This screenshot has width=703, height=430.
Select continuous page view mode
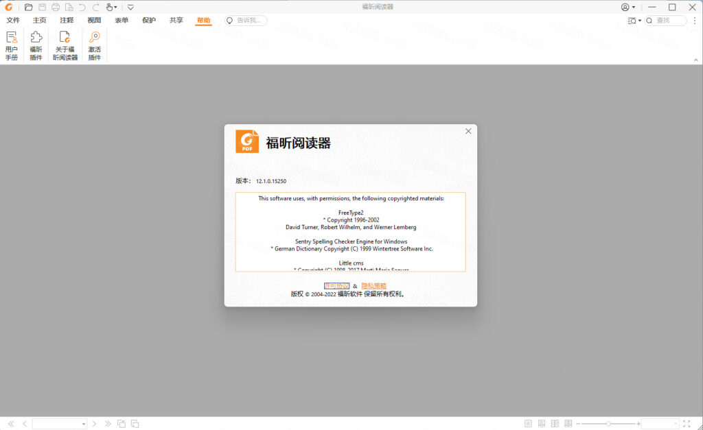542,424
